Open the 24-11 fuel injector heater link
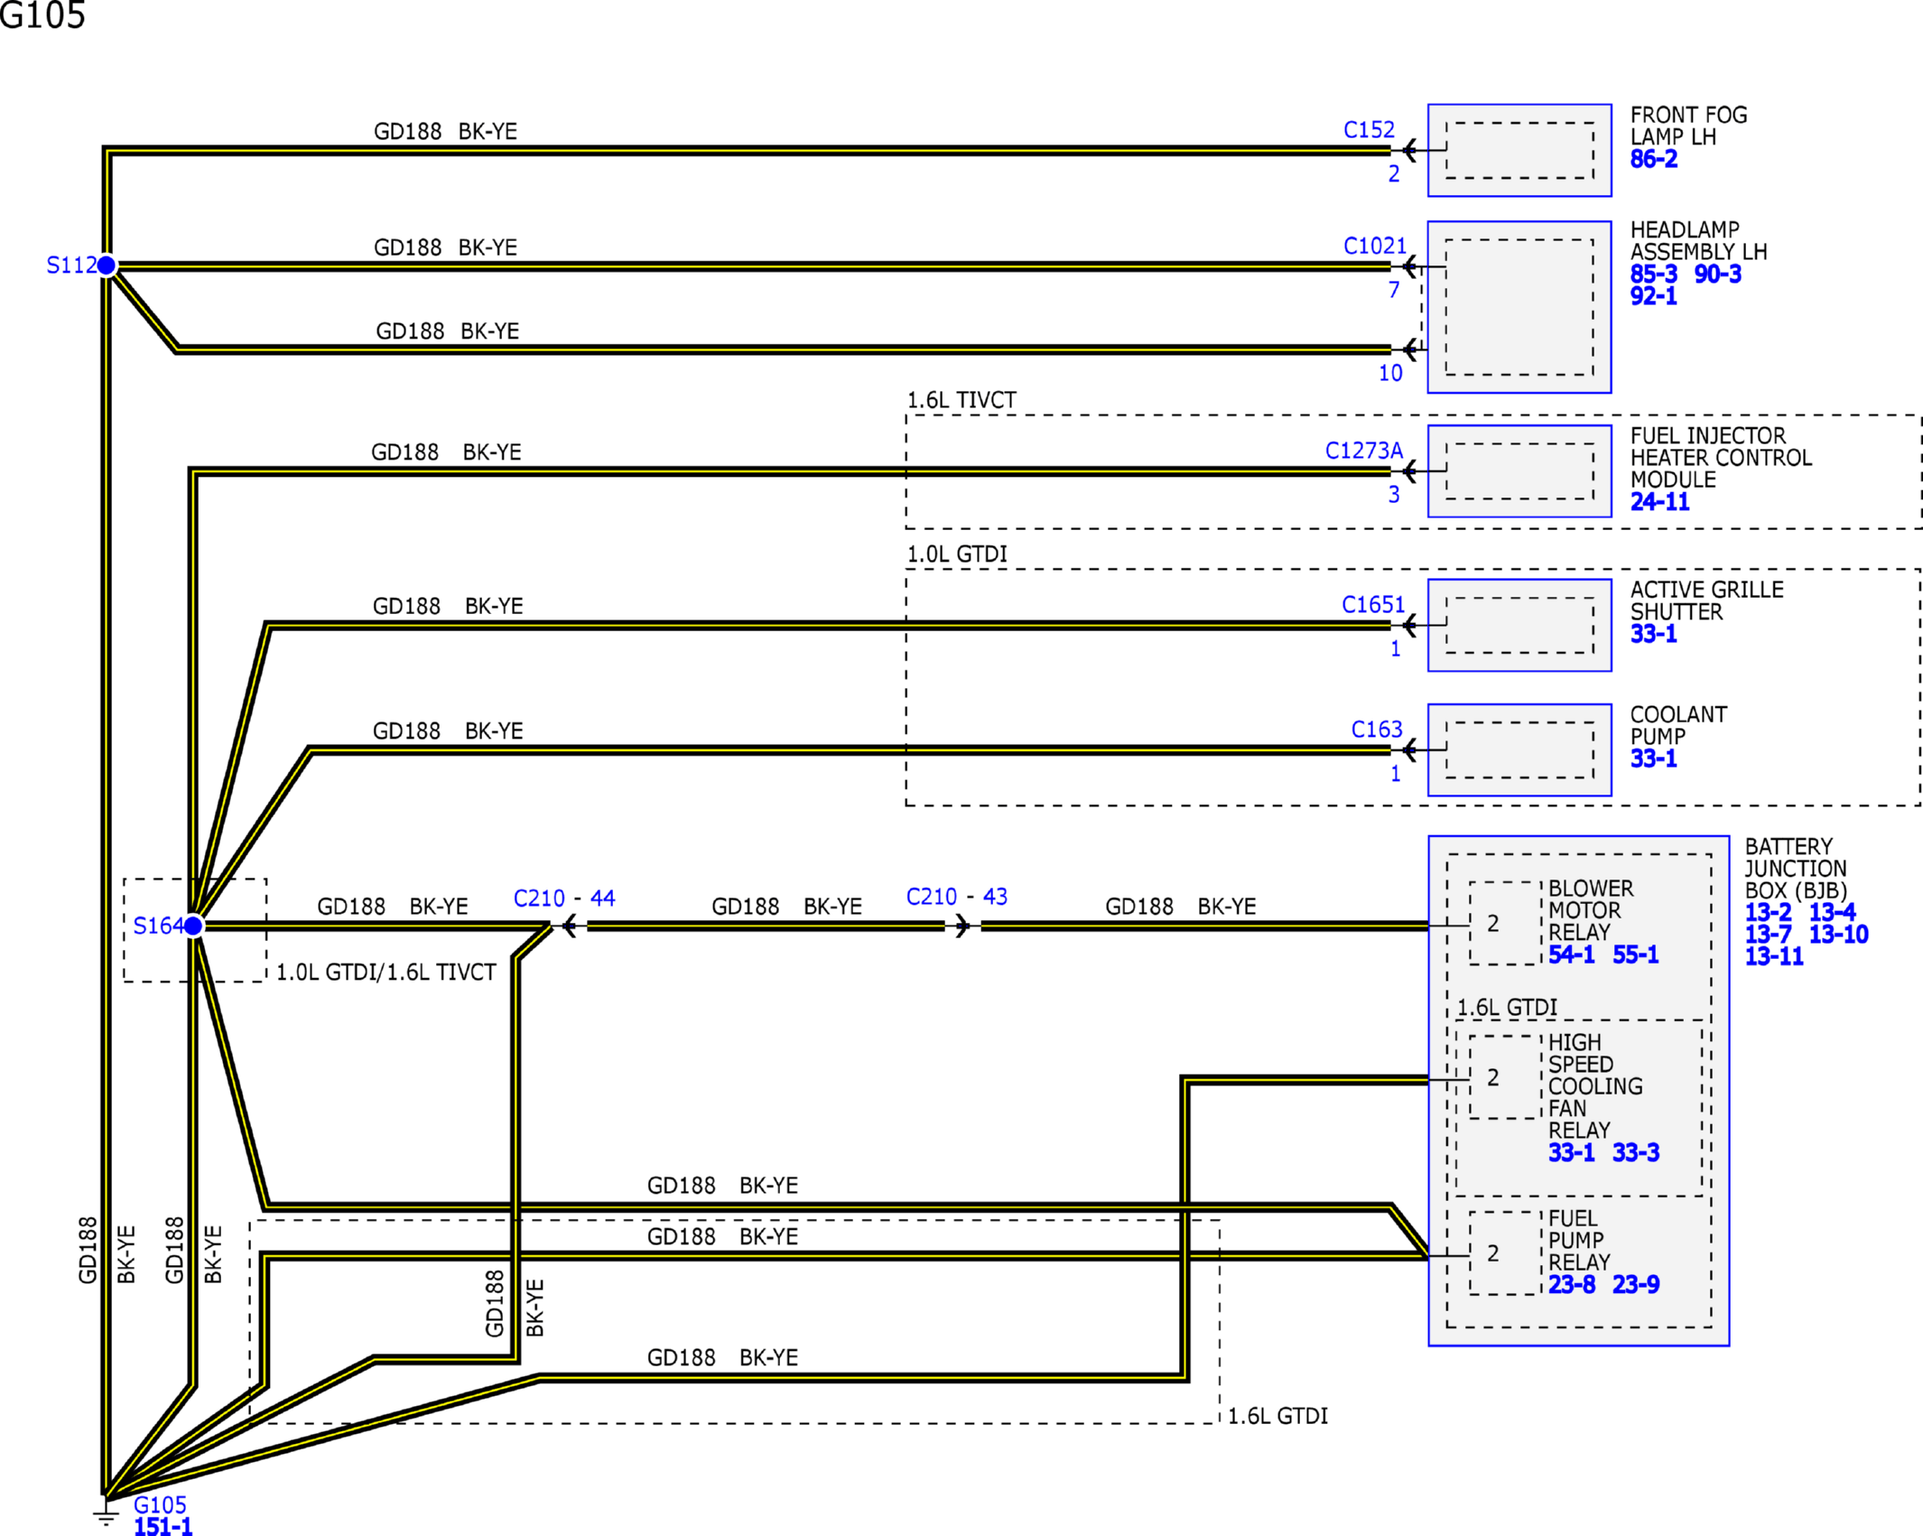 [1659, 502]
